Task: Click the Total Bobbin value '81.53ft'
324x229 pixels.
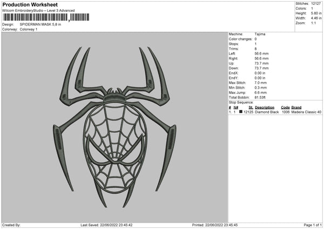Action: pos(260,97)
